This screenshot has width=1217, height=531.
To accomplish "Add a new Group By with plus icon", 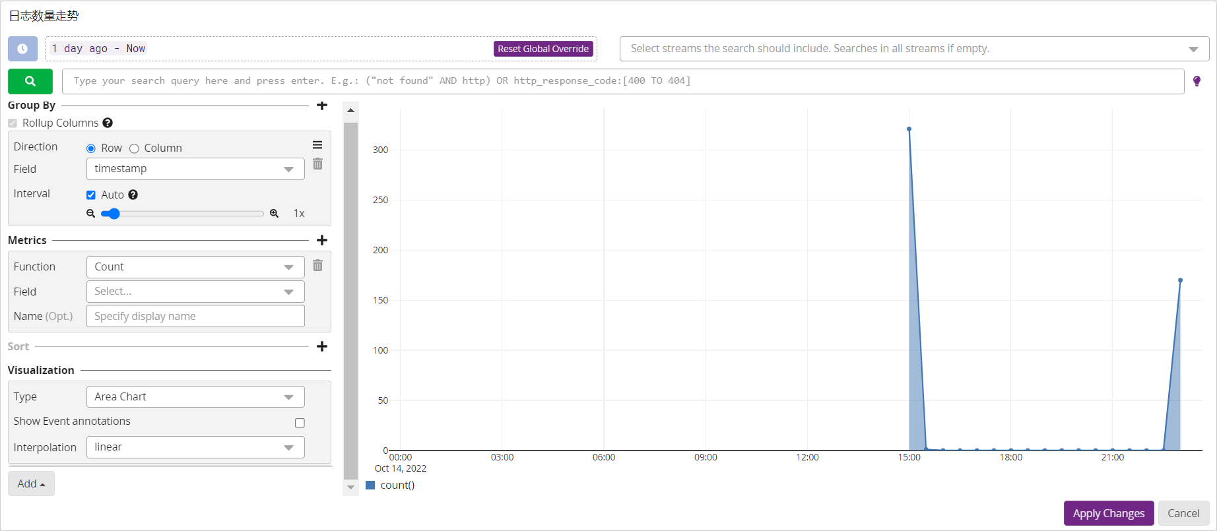I will pos(322,106).
